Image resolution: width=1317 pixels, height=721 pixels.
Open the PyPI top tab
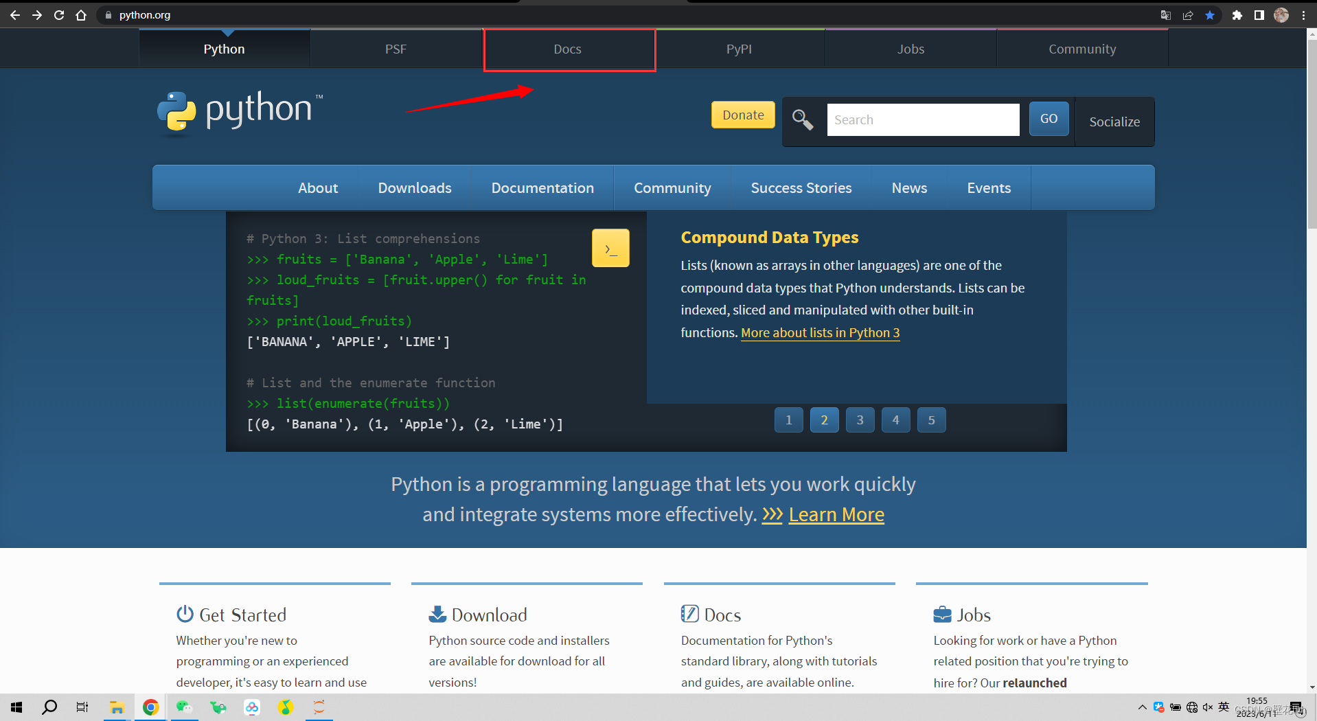coord(739,49)
